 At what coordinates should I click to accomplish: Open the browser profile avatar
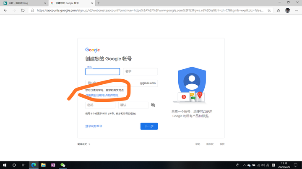click(288, 10)
